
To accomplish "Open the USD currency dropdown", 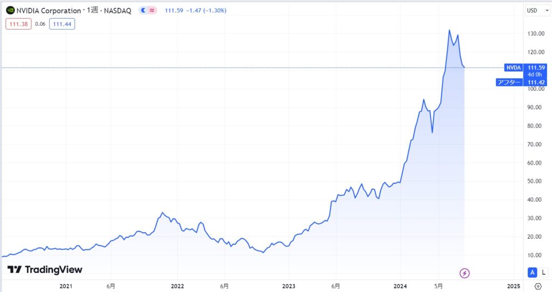I will click(x=537, y=11).
